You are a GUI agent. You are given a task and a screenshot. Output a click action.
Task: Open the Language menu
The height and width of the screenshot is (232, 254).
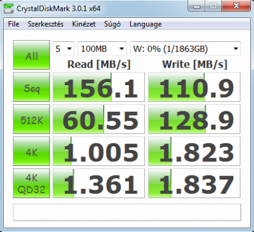click(145, 24)
